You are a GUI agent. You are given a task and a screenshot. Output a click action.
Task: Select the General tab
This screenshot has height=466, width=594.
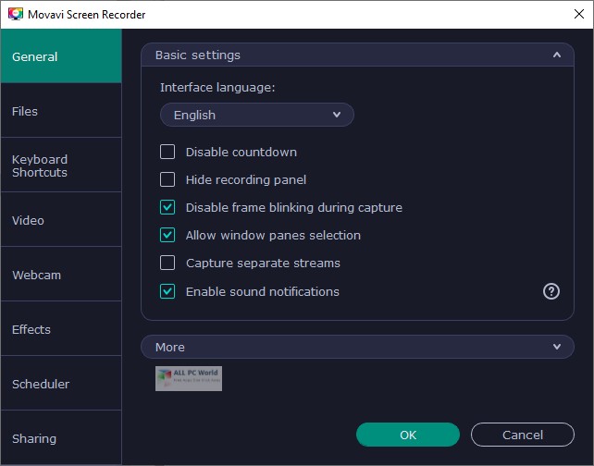point(61,56)
